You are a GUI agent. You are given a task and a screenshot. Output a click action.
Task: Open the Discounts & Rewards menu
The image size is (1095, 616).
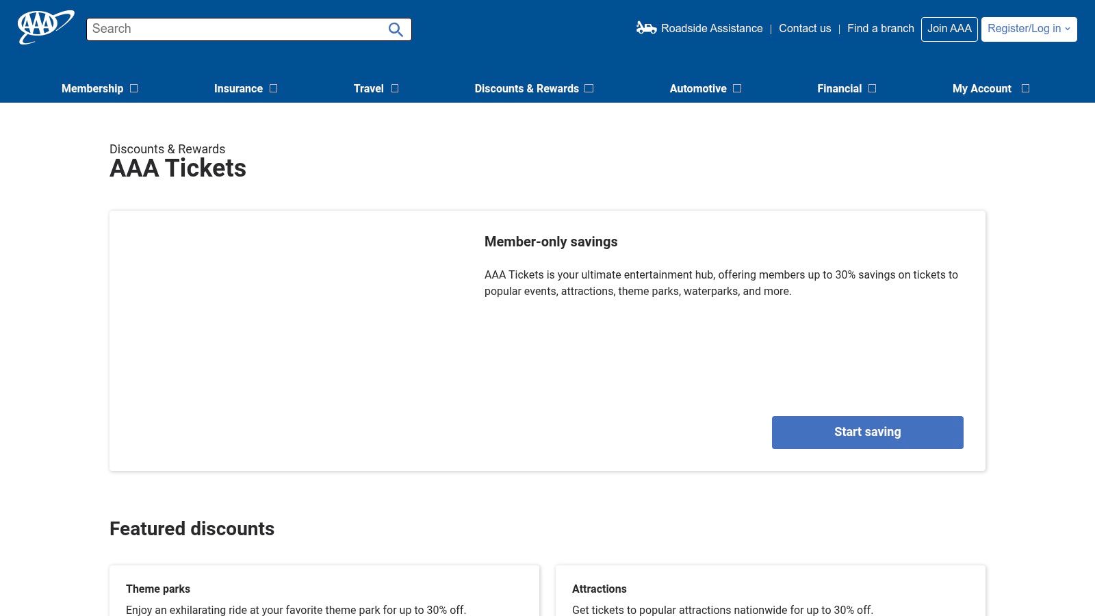(x=527, y=89)
